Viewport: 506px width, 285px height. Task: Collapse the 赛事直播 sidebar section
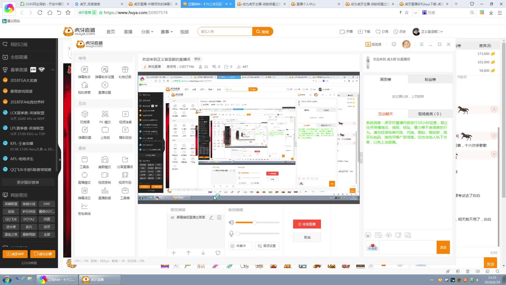53,70
